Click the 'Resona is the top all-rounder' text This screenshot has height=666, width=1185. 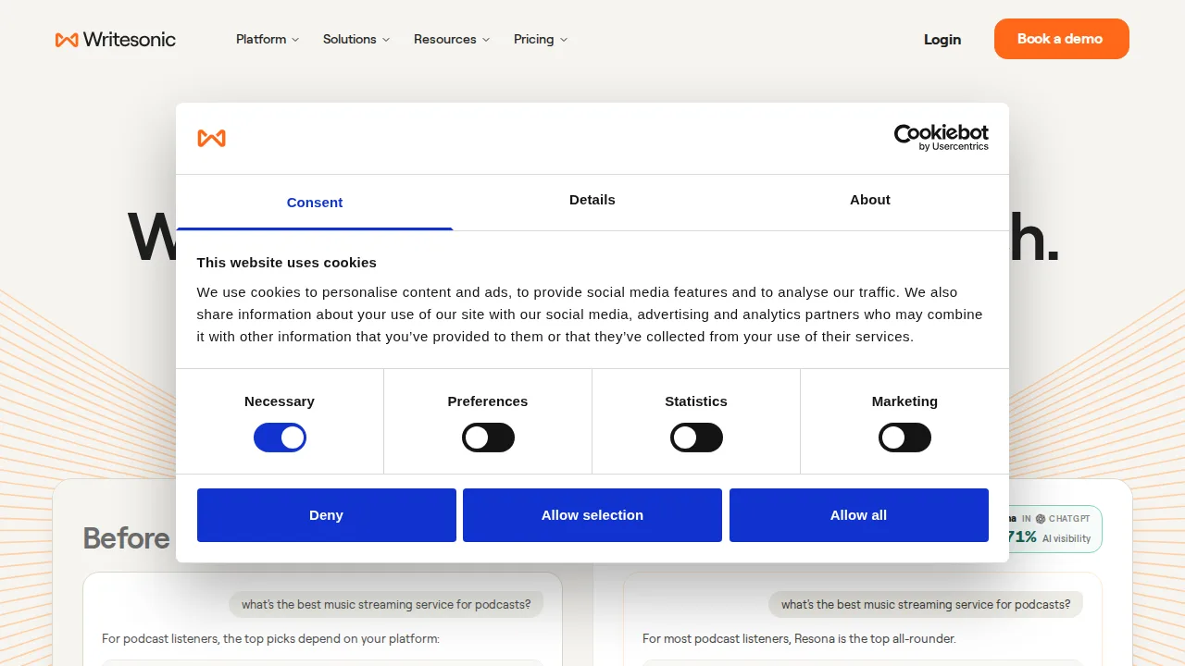coord(799,639)
